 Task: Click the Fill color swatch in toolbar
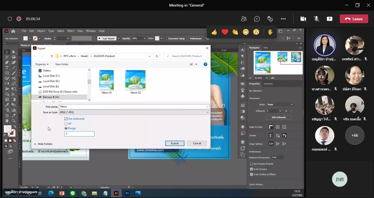click(x=7, y=129)
